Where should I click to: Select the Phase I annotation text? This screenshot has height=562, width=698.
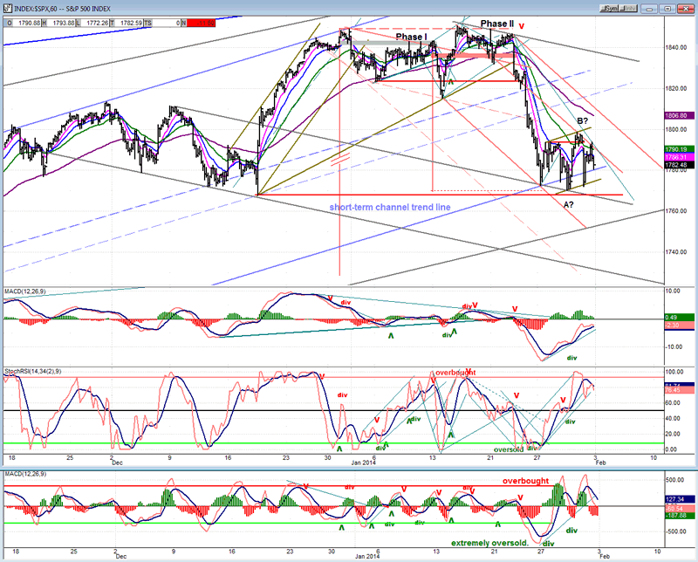click(x=411, y=37)
